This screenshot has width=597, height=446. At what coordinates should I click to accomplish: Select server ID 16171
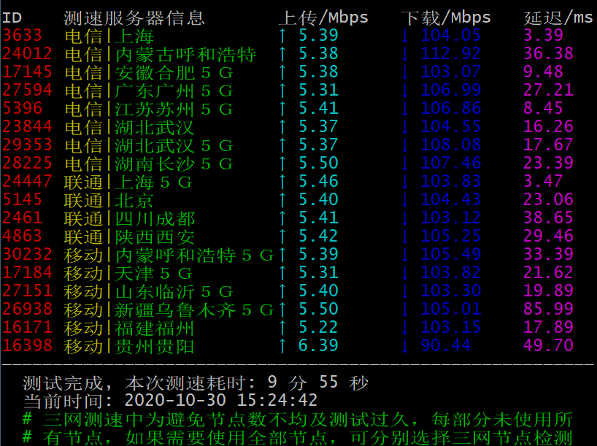pos(27,328)
